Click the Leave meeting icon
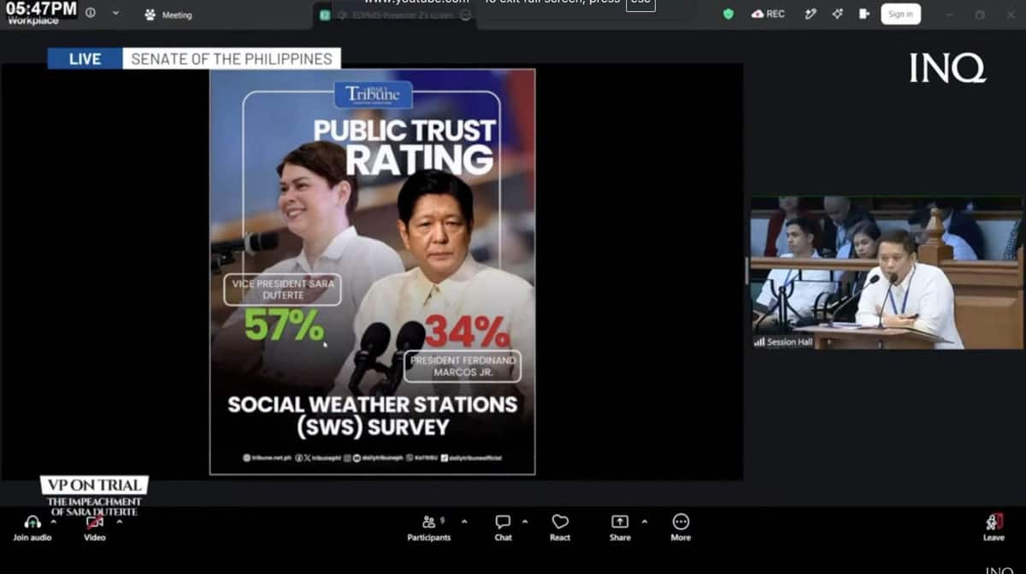The width and height of the screenshot is (1026, 574). 994,522
